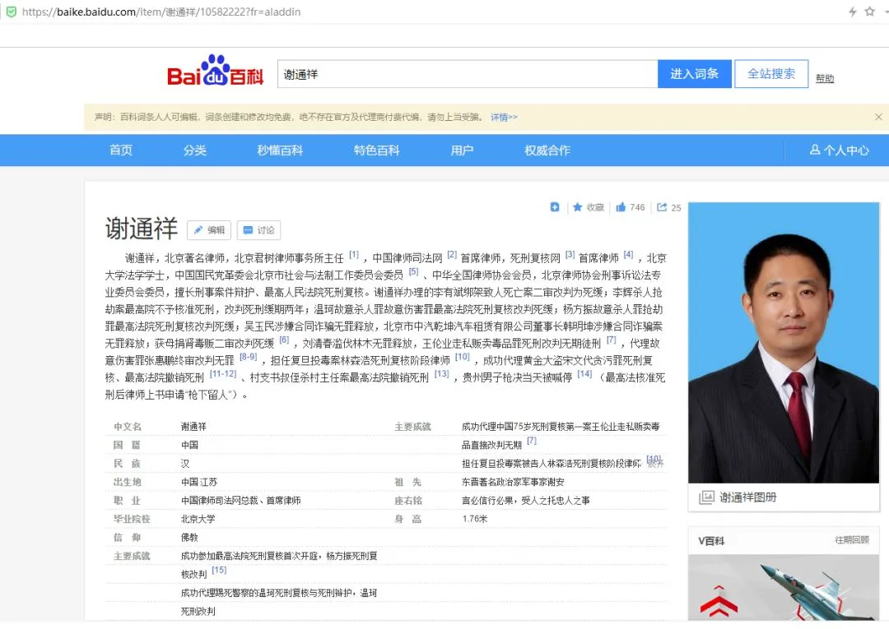Screen dimensions: 889x629
Task: Click the Baidu Baike logo
Action: pyautogui.click(x=215, y=72)
